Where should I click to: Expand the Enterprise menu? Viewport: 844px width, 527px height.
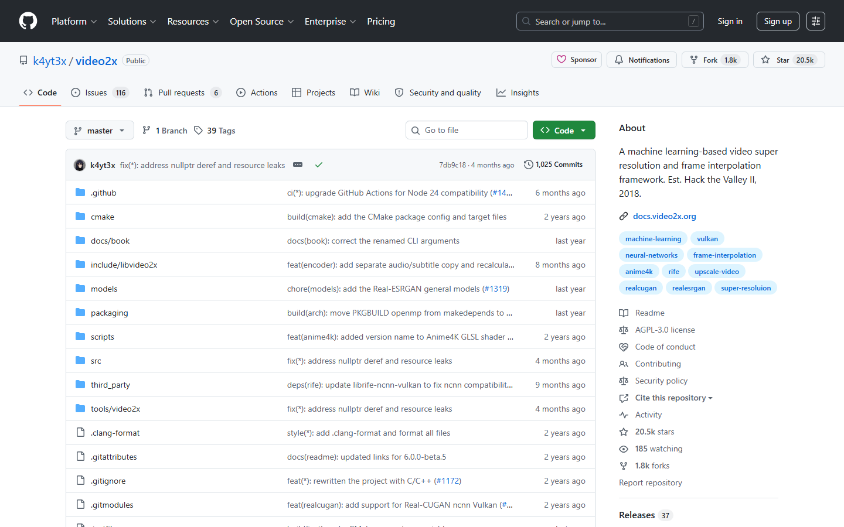tap(330, 21)
